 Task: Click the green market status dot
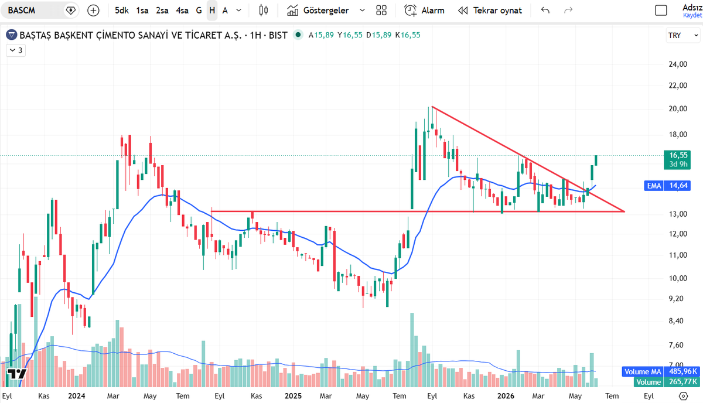coord(298,35)
